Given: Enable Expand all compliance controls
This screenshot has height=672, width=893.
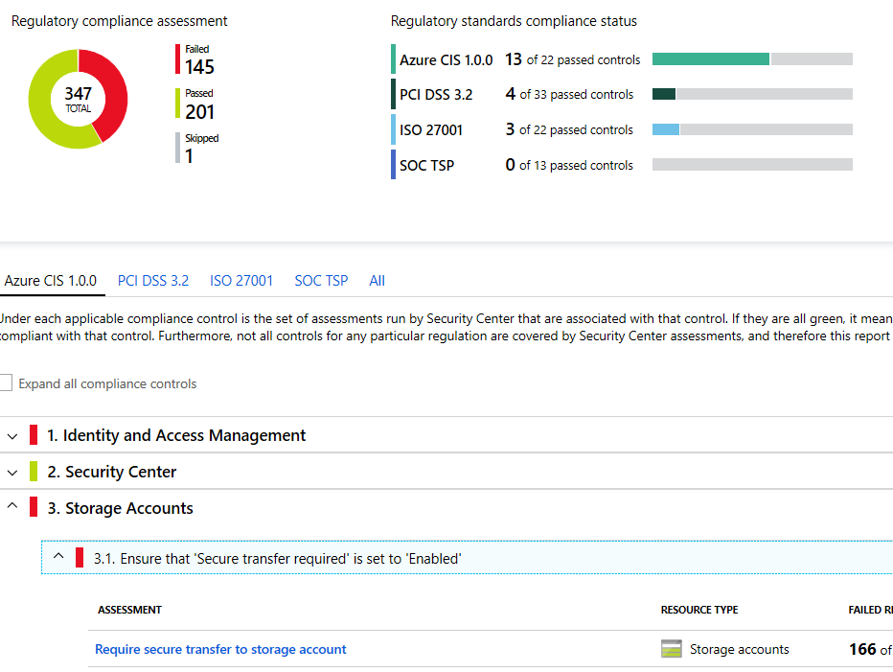Looking at the screenshot, I should point(6,382).
